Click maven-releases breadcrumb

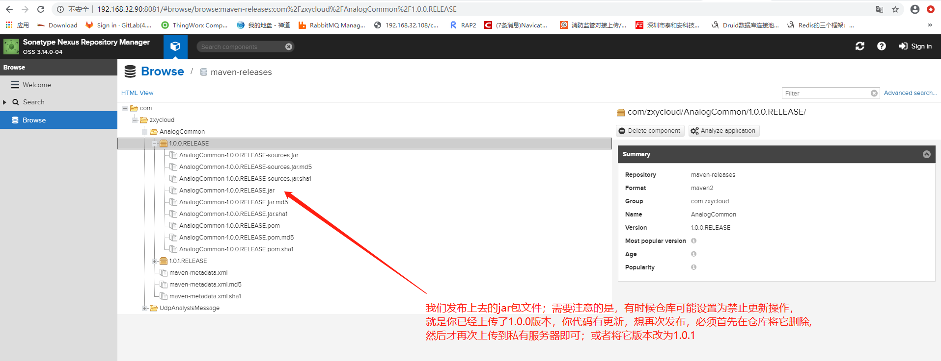point(241,72)
